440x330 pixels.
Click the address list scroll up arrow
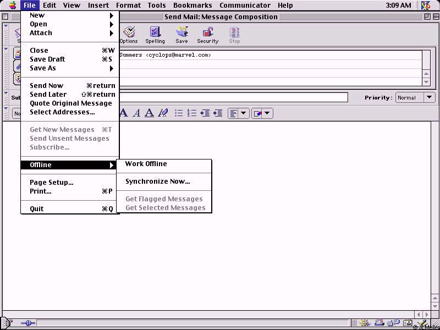pos(427,74)
